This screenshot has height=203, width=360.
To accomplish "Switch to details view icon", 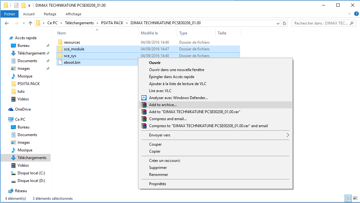I will click(348, 198).
